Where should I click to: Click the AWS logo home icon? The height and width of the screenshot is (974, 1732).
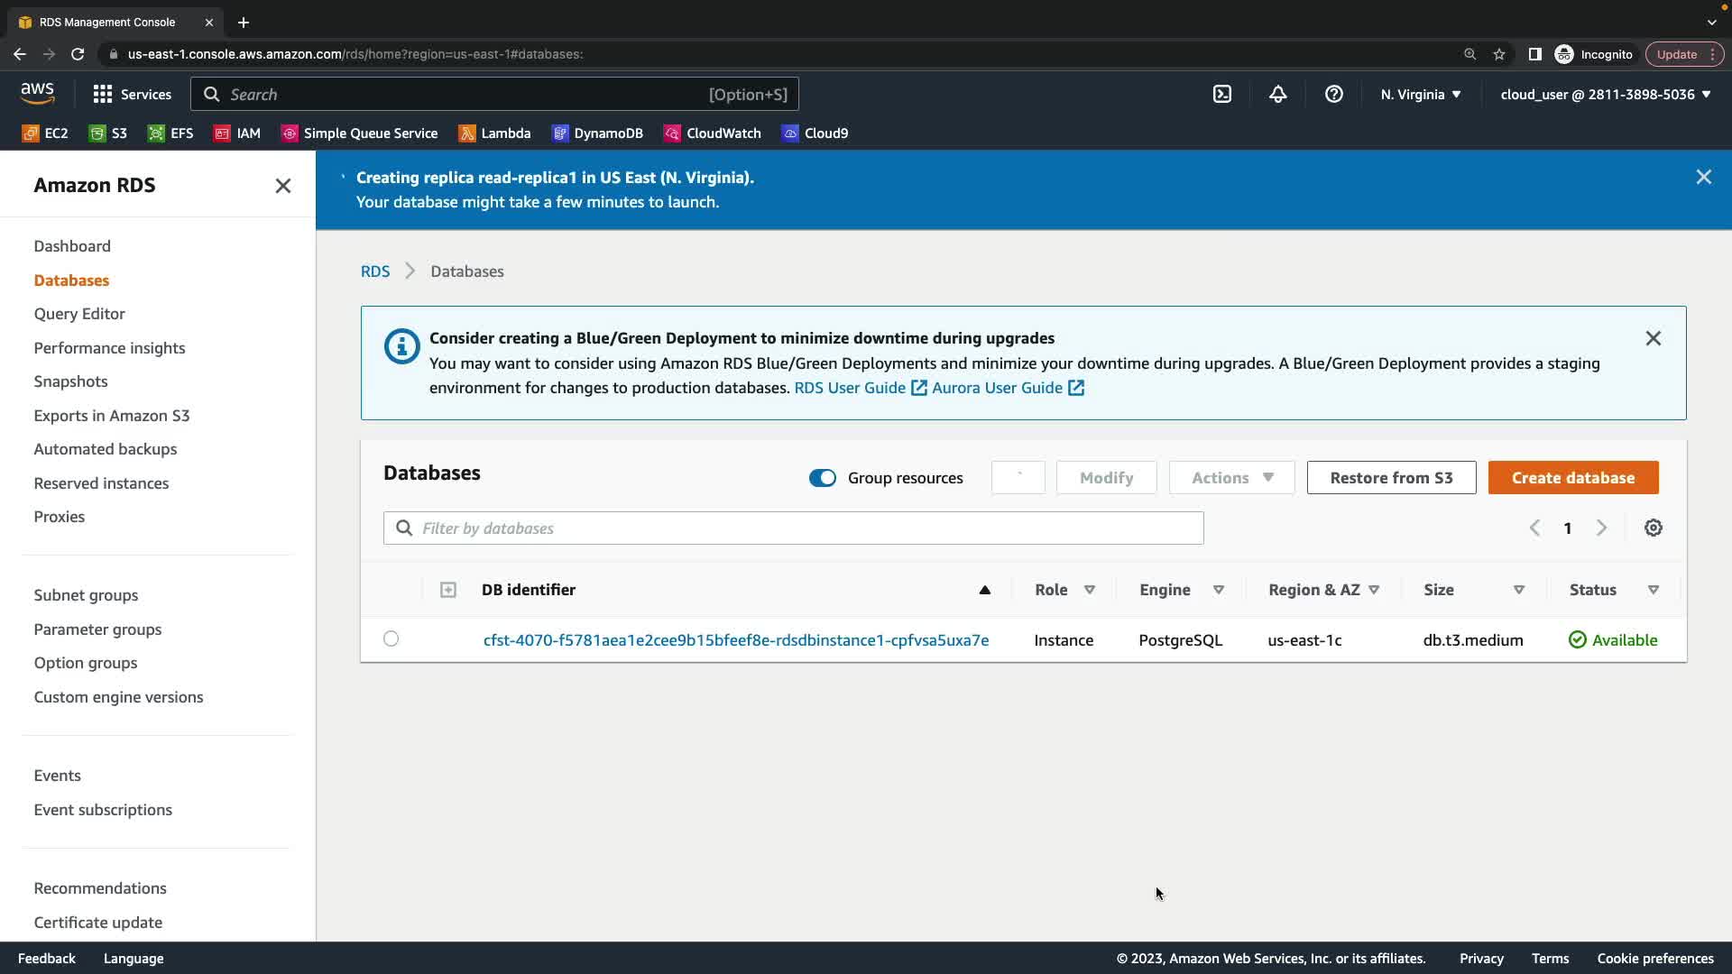tap(37, 93)
